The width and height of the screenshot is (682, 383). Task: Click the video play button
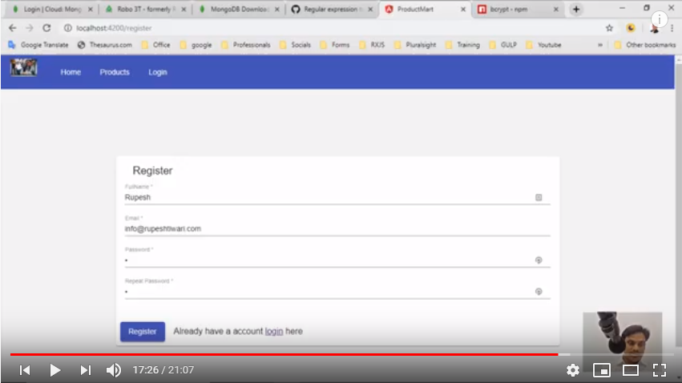(x=54, y=370)
